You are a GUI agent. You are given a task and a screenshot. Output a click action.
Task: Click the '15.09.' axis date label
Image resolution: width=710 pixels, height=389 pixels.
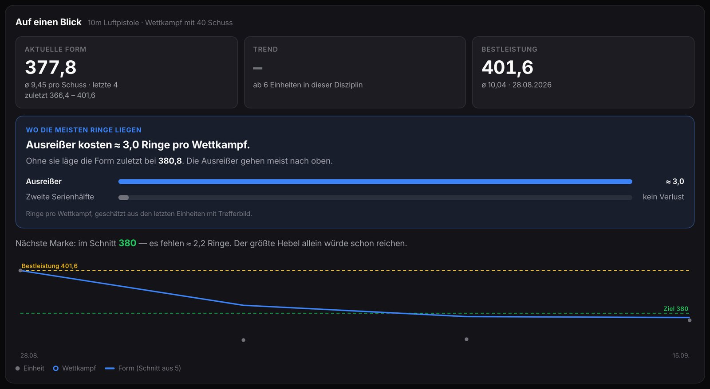(x=681, y=356)
